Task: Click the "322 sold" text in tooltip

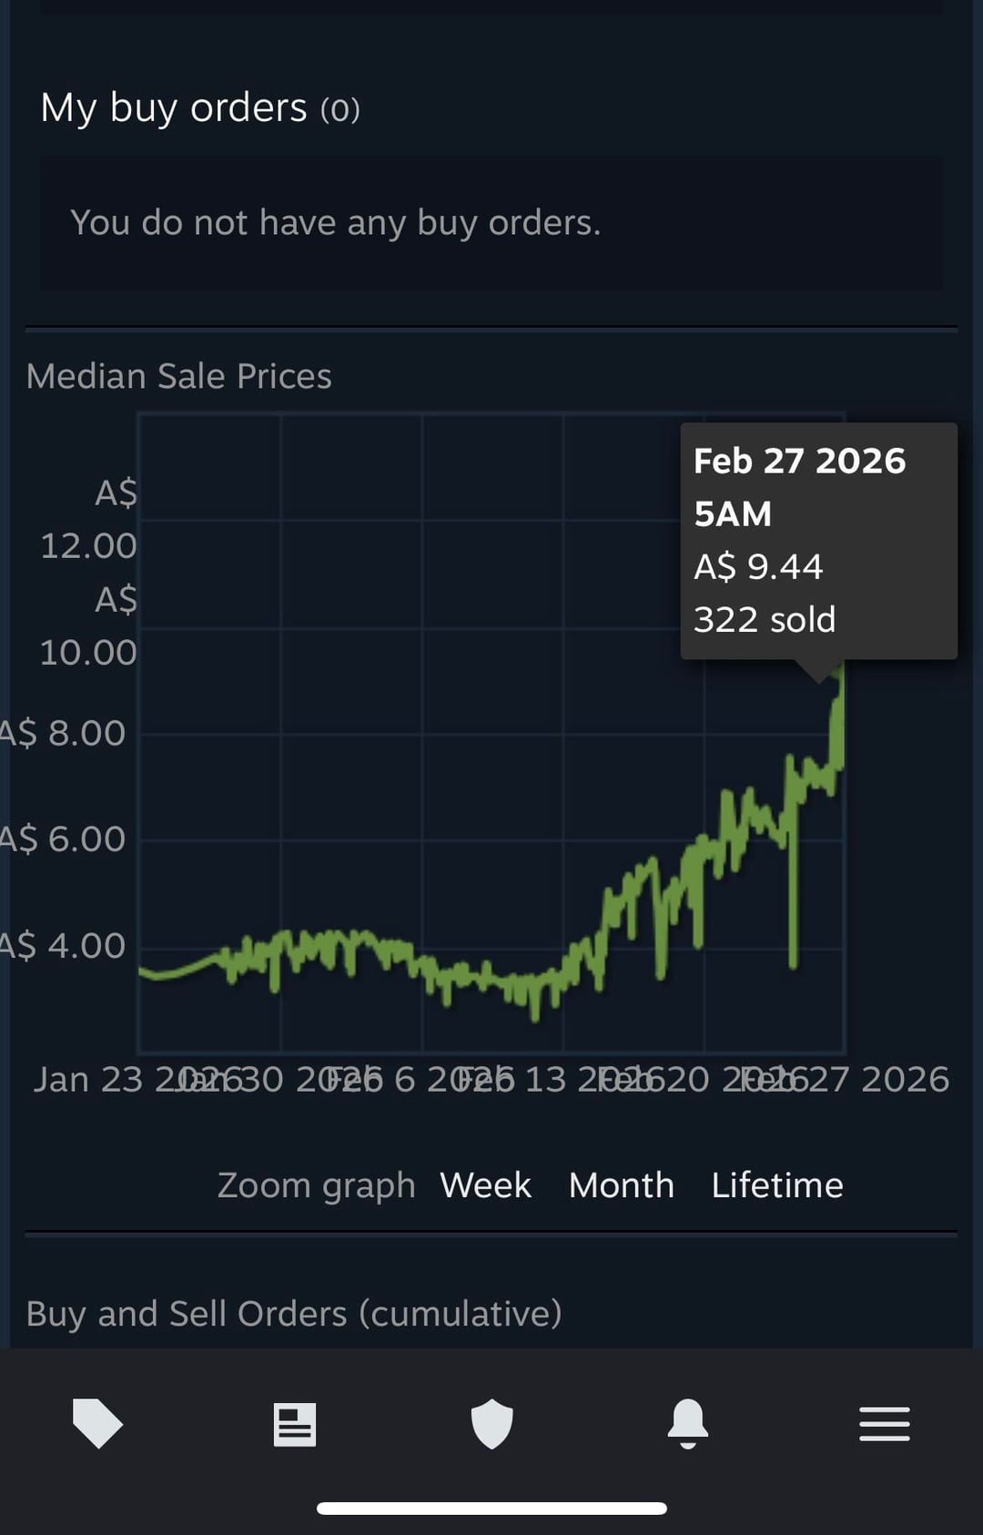Action: click(x=765, y=620)
